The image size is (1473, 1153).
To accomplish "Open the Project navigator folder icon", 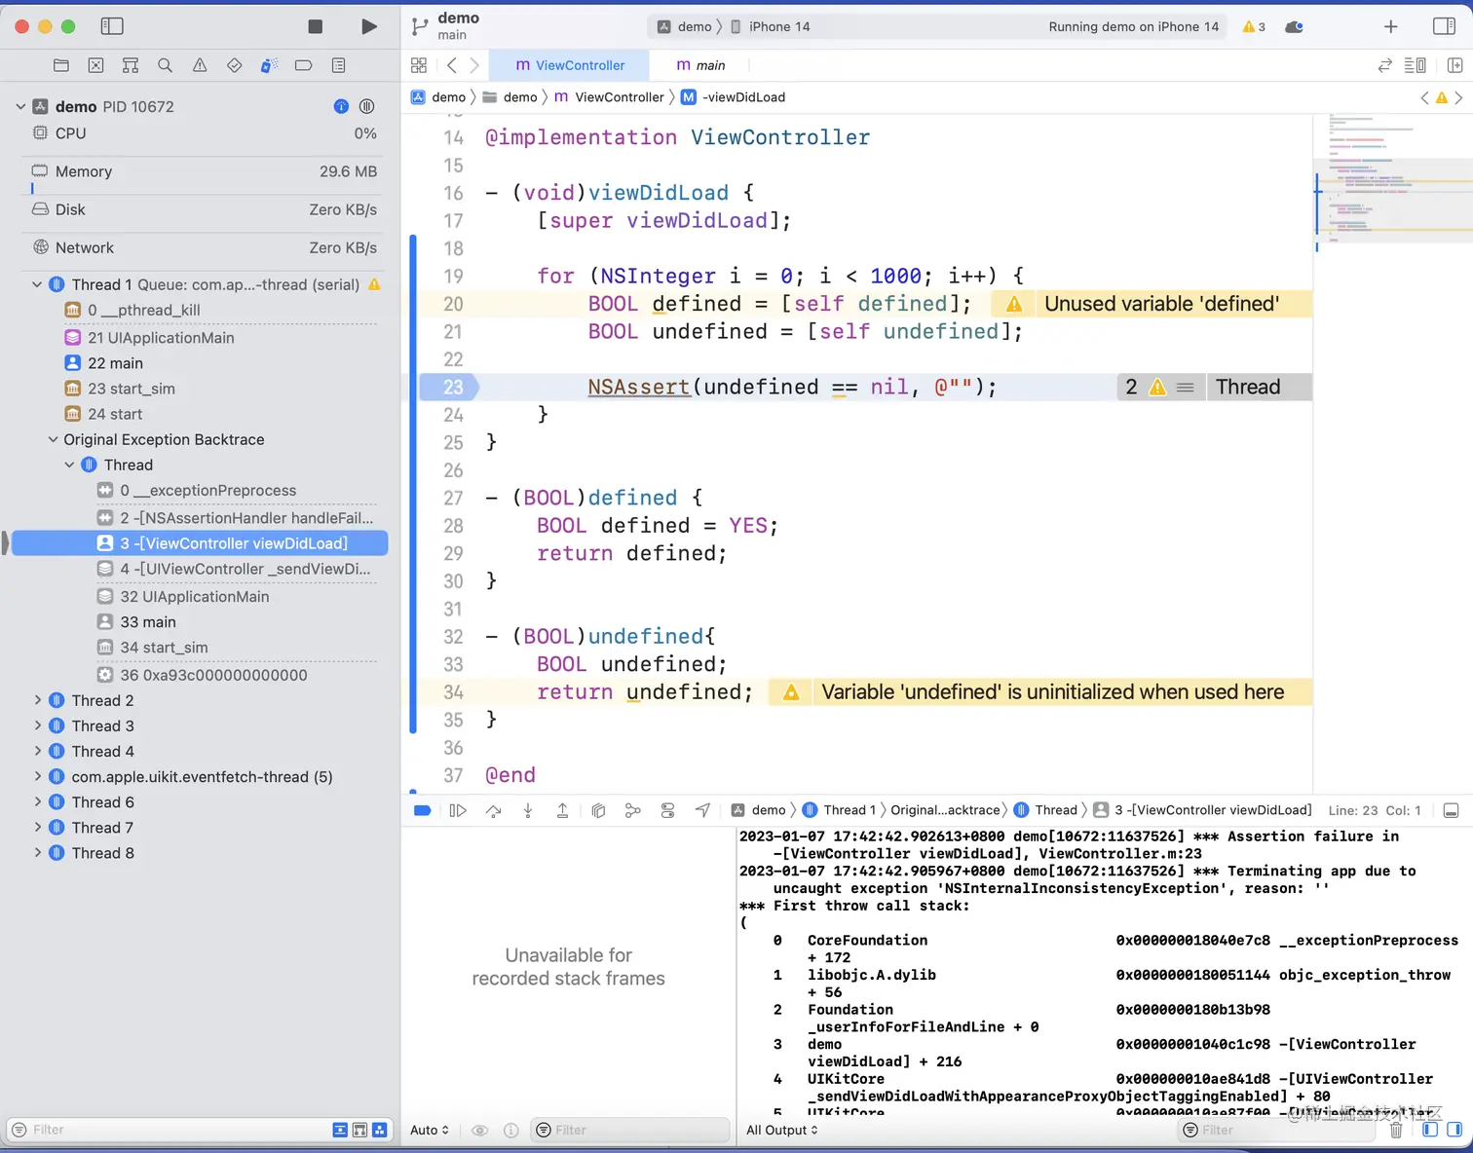I will click(x=61, y=65).
